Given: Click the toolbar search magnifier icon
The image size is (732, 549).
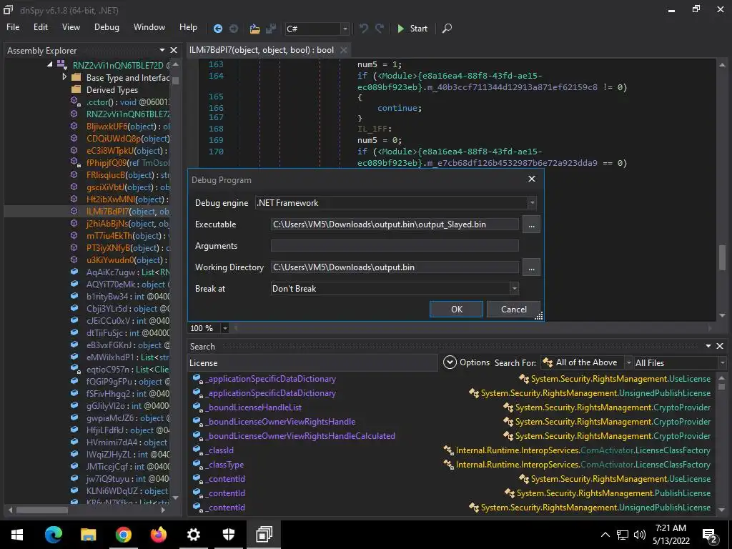Looking at the screenshot, I should [447, 29].
